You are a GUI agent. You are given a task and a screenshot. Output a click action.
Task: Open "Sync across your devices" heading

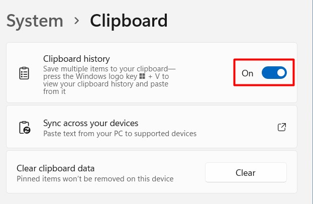click(90, 123)
